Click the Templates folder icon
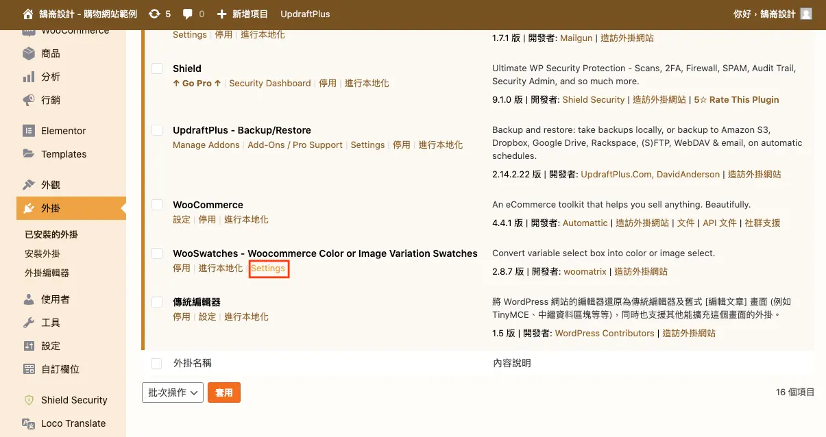Viewport: 826px width, 437px height. tap(29, 154)
